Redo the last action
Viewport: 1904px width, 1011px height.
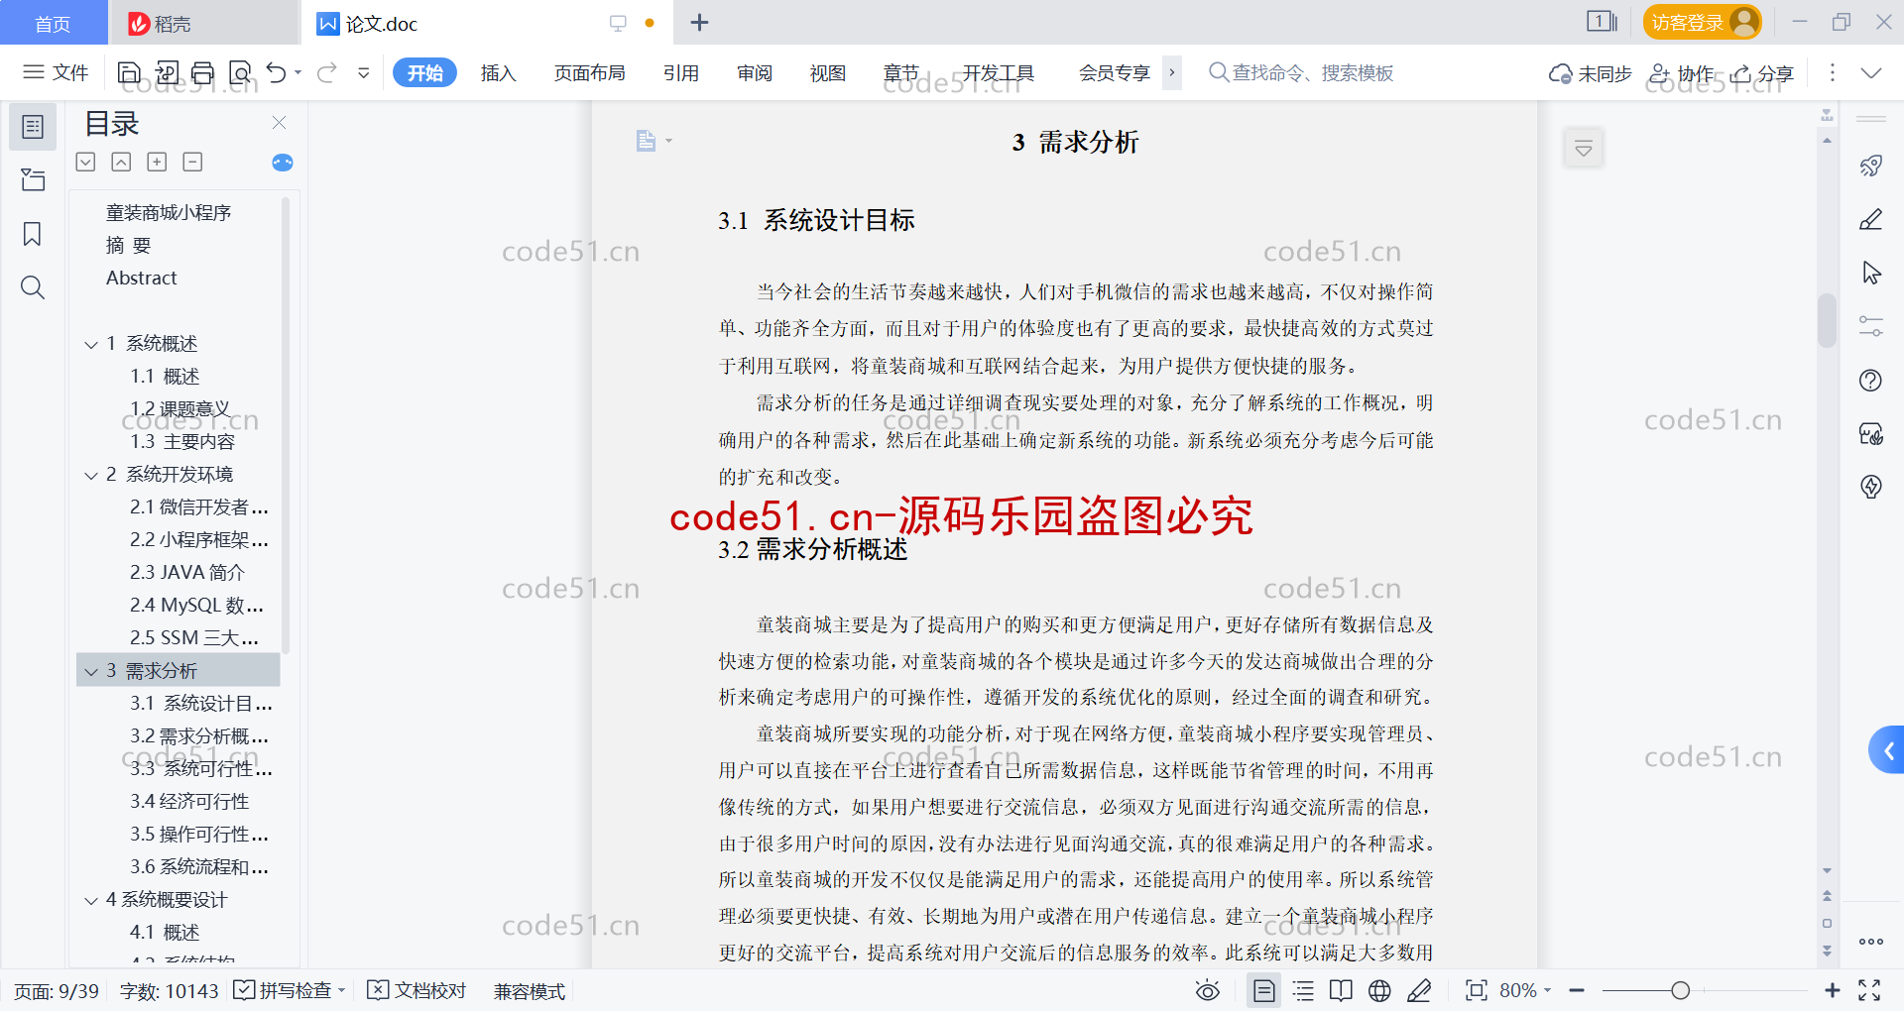click(327, 72)
